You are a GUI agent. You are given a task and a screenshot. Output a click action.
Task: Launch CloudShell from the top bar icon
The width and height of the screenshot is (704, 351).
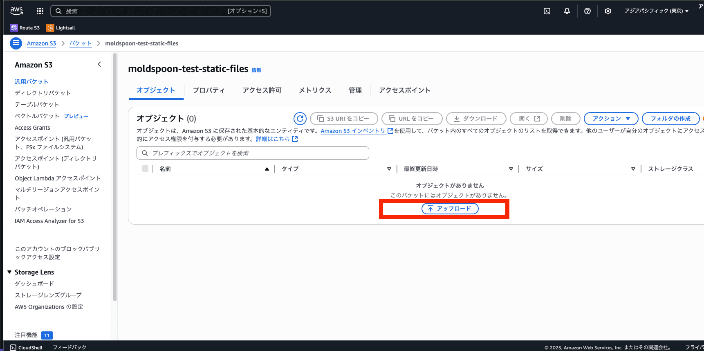547,11
